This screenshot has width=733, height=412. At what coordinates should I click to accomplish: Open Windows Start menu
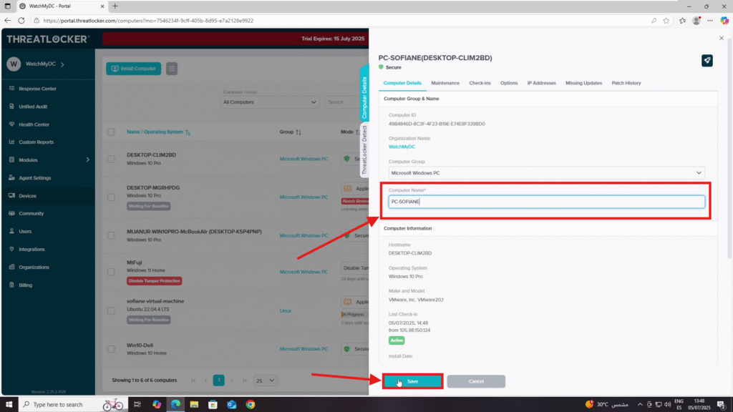coord(9,405)
